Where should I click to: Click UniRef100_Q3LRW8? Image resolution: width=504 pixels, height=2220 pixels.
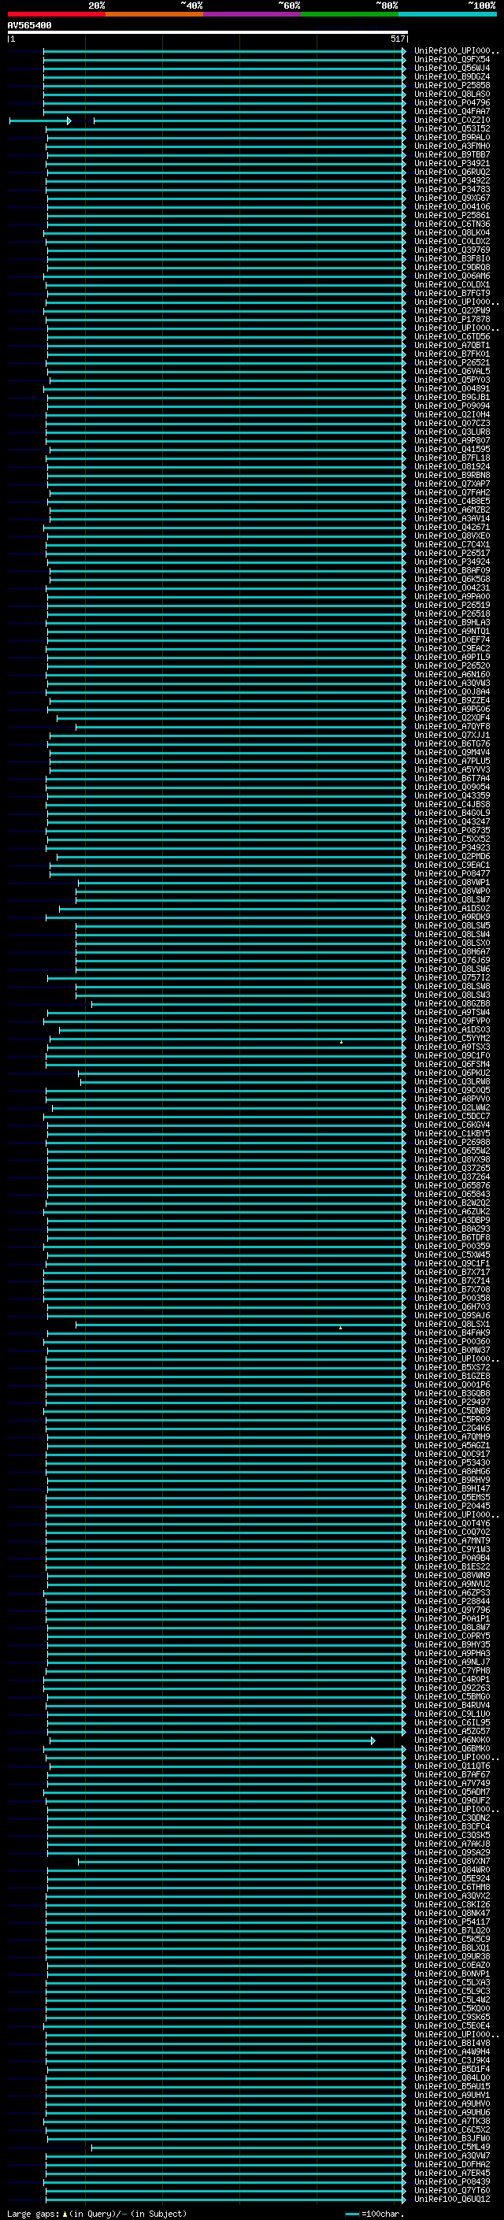(x=451, y=1081)
